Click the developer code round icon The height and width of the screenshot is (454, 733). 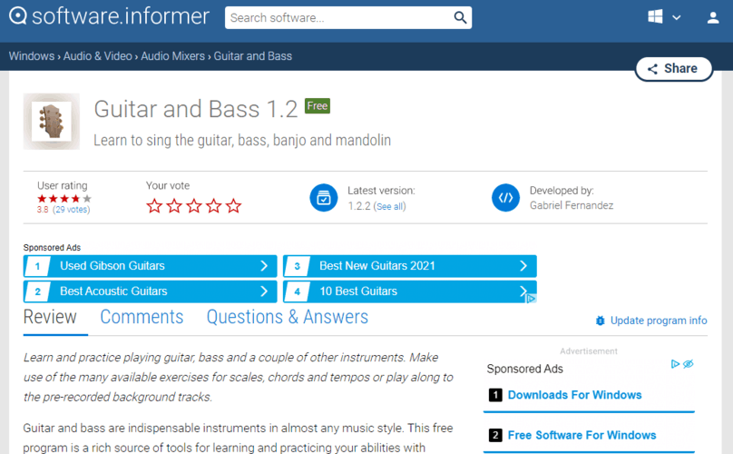[505, 198]
